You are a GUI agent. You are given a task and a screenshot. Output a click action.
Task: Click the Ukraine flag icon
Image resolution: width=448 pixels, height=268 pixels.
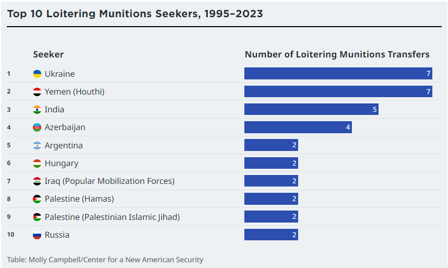37,74
